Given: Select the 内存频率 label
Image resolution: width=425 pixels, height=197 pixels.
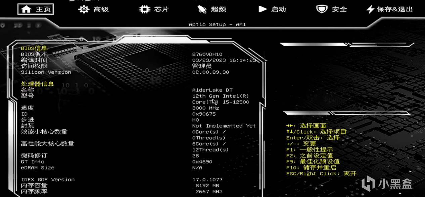Looking at the screenshot, I should (x=34, y=192).
